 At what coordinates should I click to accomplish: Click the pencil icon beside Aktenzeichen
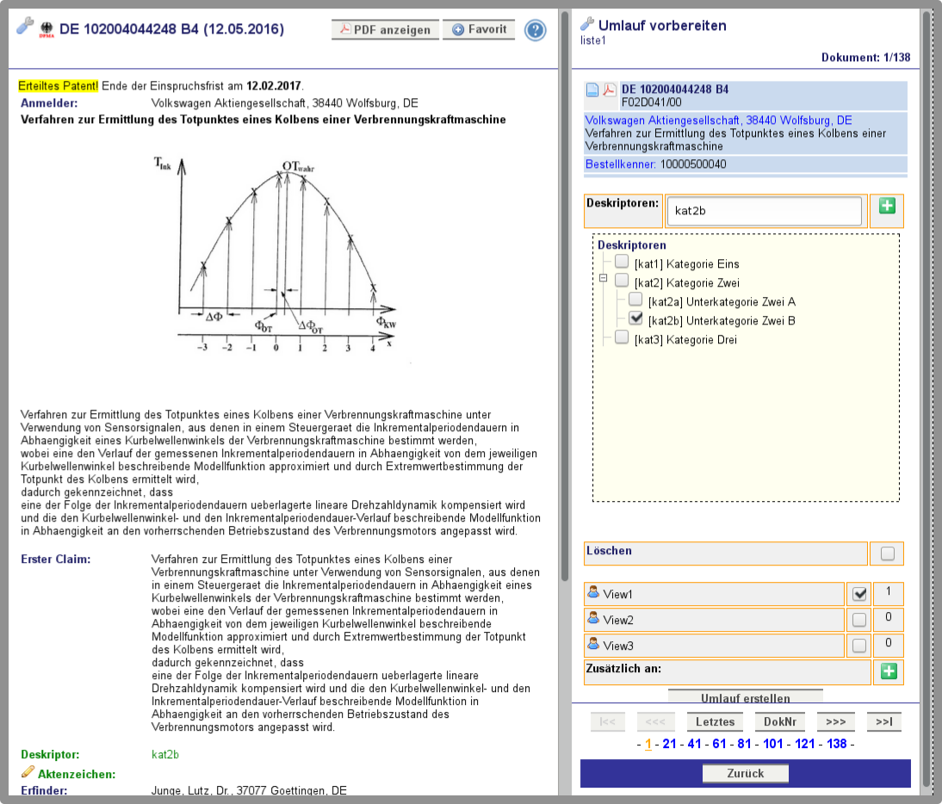coord(28,771)
